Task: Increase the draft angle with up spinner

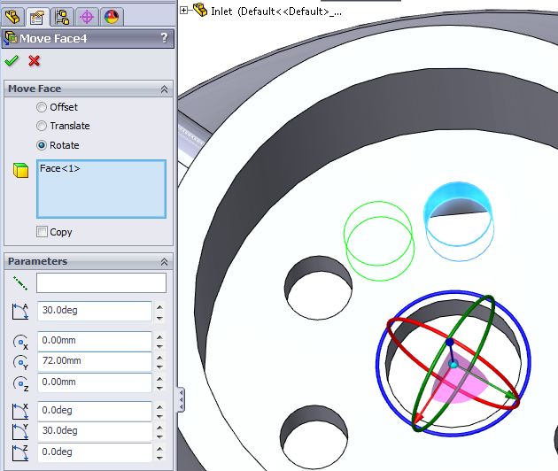Action: [159, 306]
